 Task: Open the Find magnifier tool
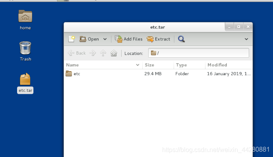click(181, 39)
